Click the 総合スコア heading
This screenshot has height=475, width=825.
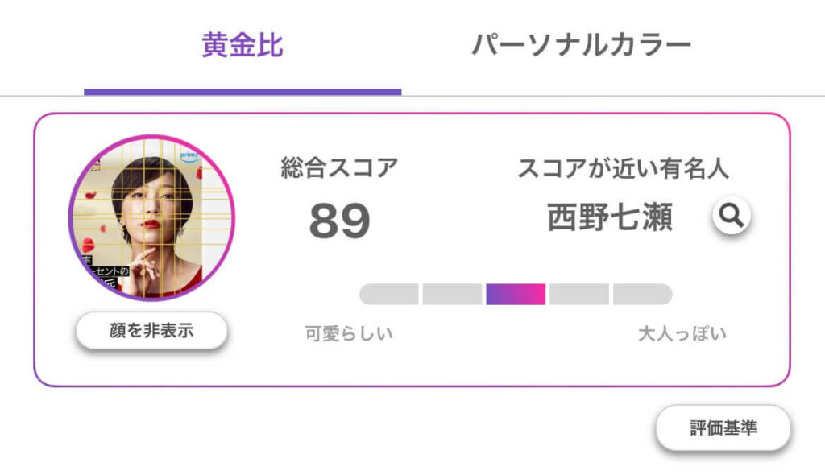point(339,167)
